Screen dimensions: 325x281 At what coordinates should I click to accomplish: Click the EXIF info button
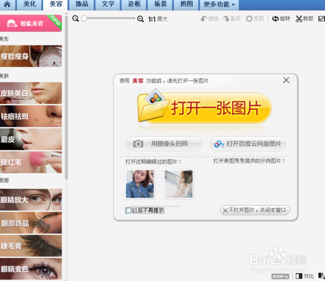pyautogui.click(x=280, y=276)
